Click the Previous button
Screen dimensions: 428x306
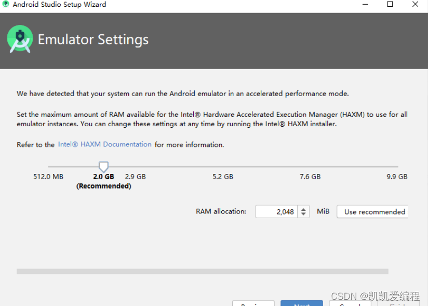coord(253,303)
